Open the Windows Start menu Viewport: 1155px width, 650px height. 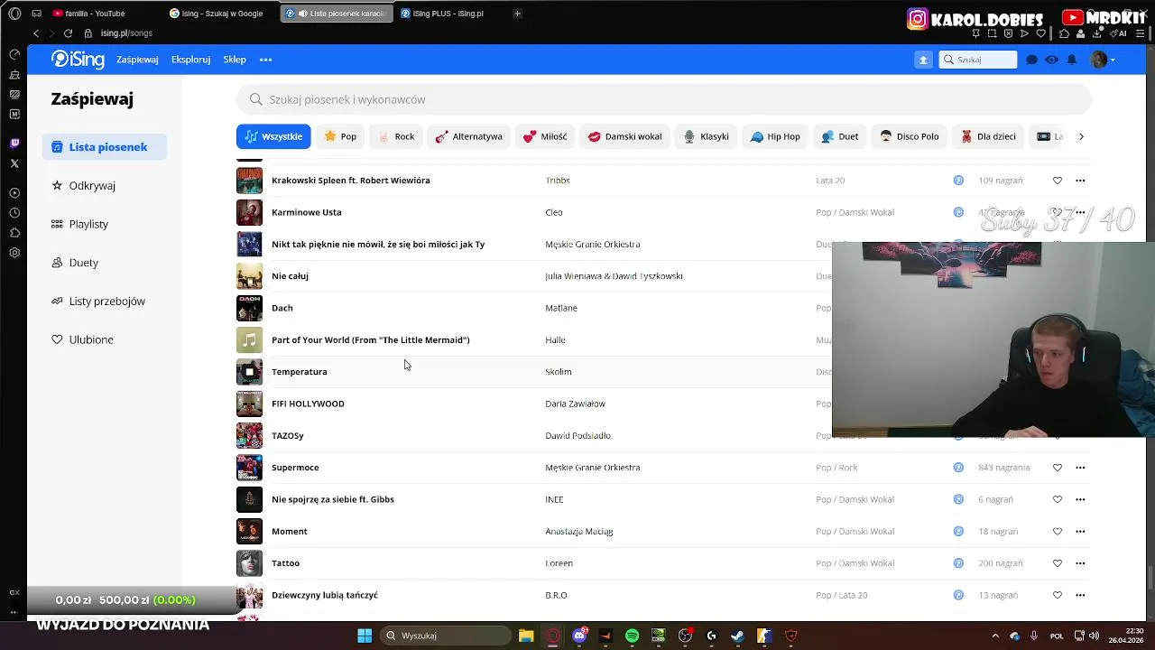365,636
